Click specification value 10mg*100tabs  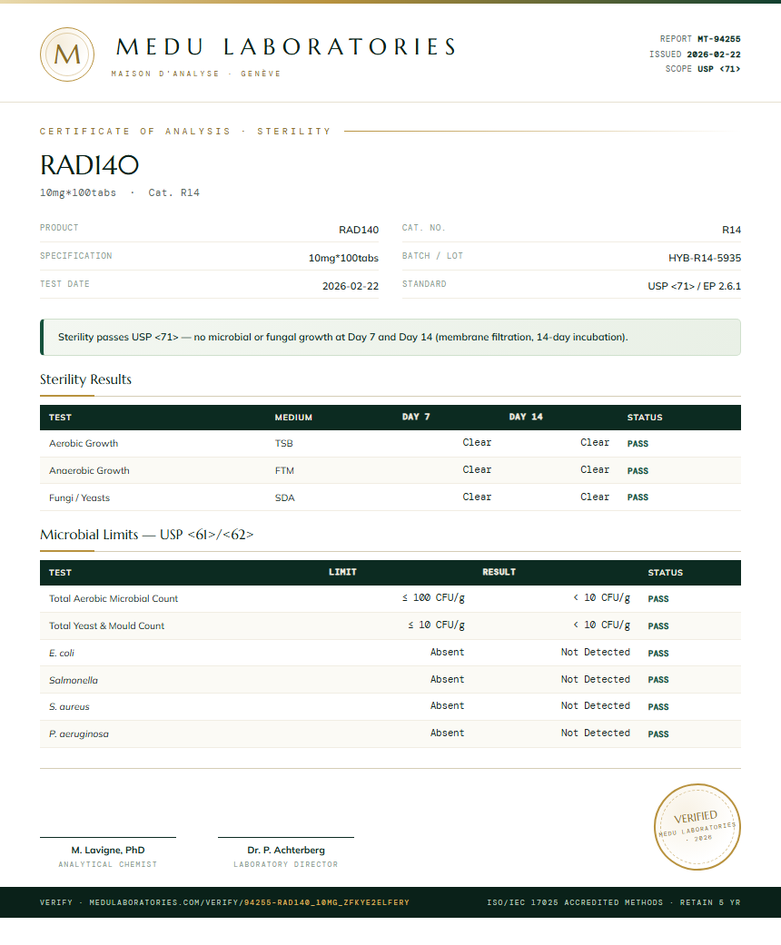pyautogui.click(x=344, y=258)
